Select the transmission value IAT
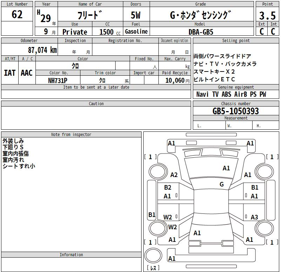 pos(10,73)
